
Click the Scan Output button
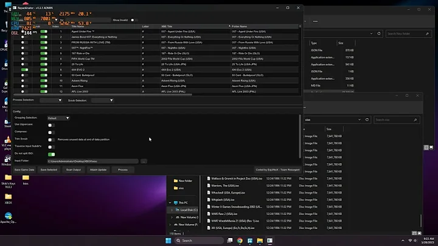(x=74, y=170)
